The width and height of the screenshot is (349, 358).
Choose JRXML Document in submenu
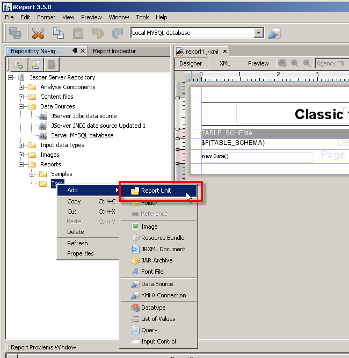158,249
